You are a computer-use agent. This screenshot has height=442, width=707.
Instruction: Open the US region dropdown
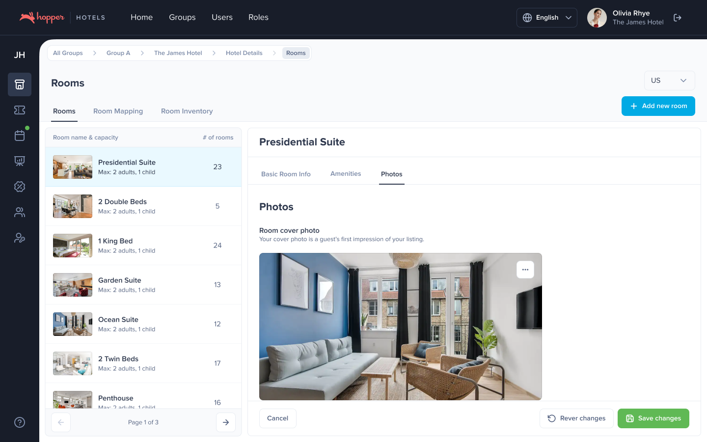[x=669, y=81]
